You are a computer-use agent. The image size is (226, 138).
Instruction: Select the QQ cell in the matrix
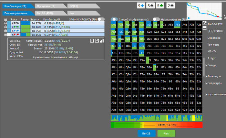pyautogui.click(x=128, y=39)
